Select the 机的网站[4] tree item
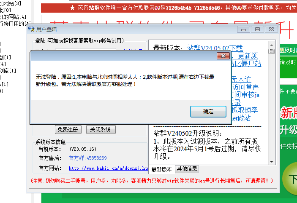 (13, 17)
